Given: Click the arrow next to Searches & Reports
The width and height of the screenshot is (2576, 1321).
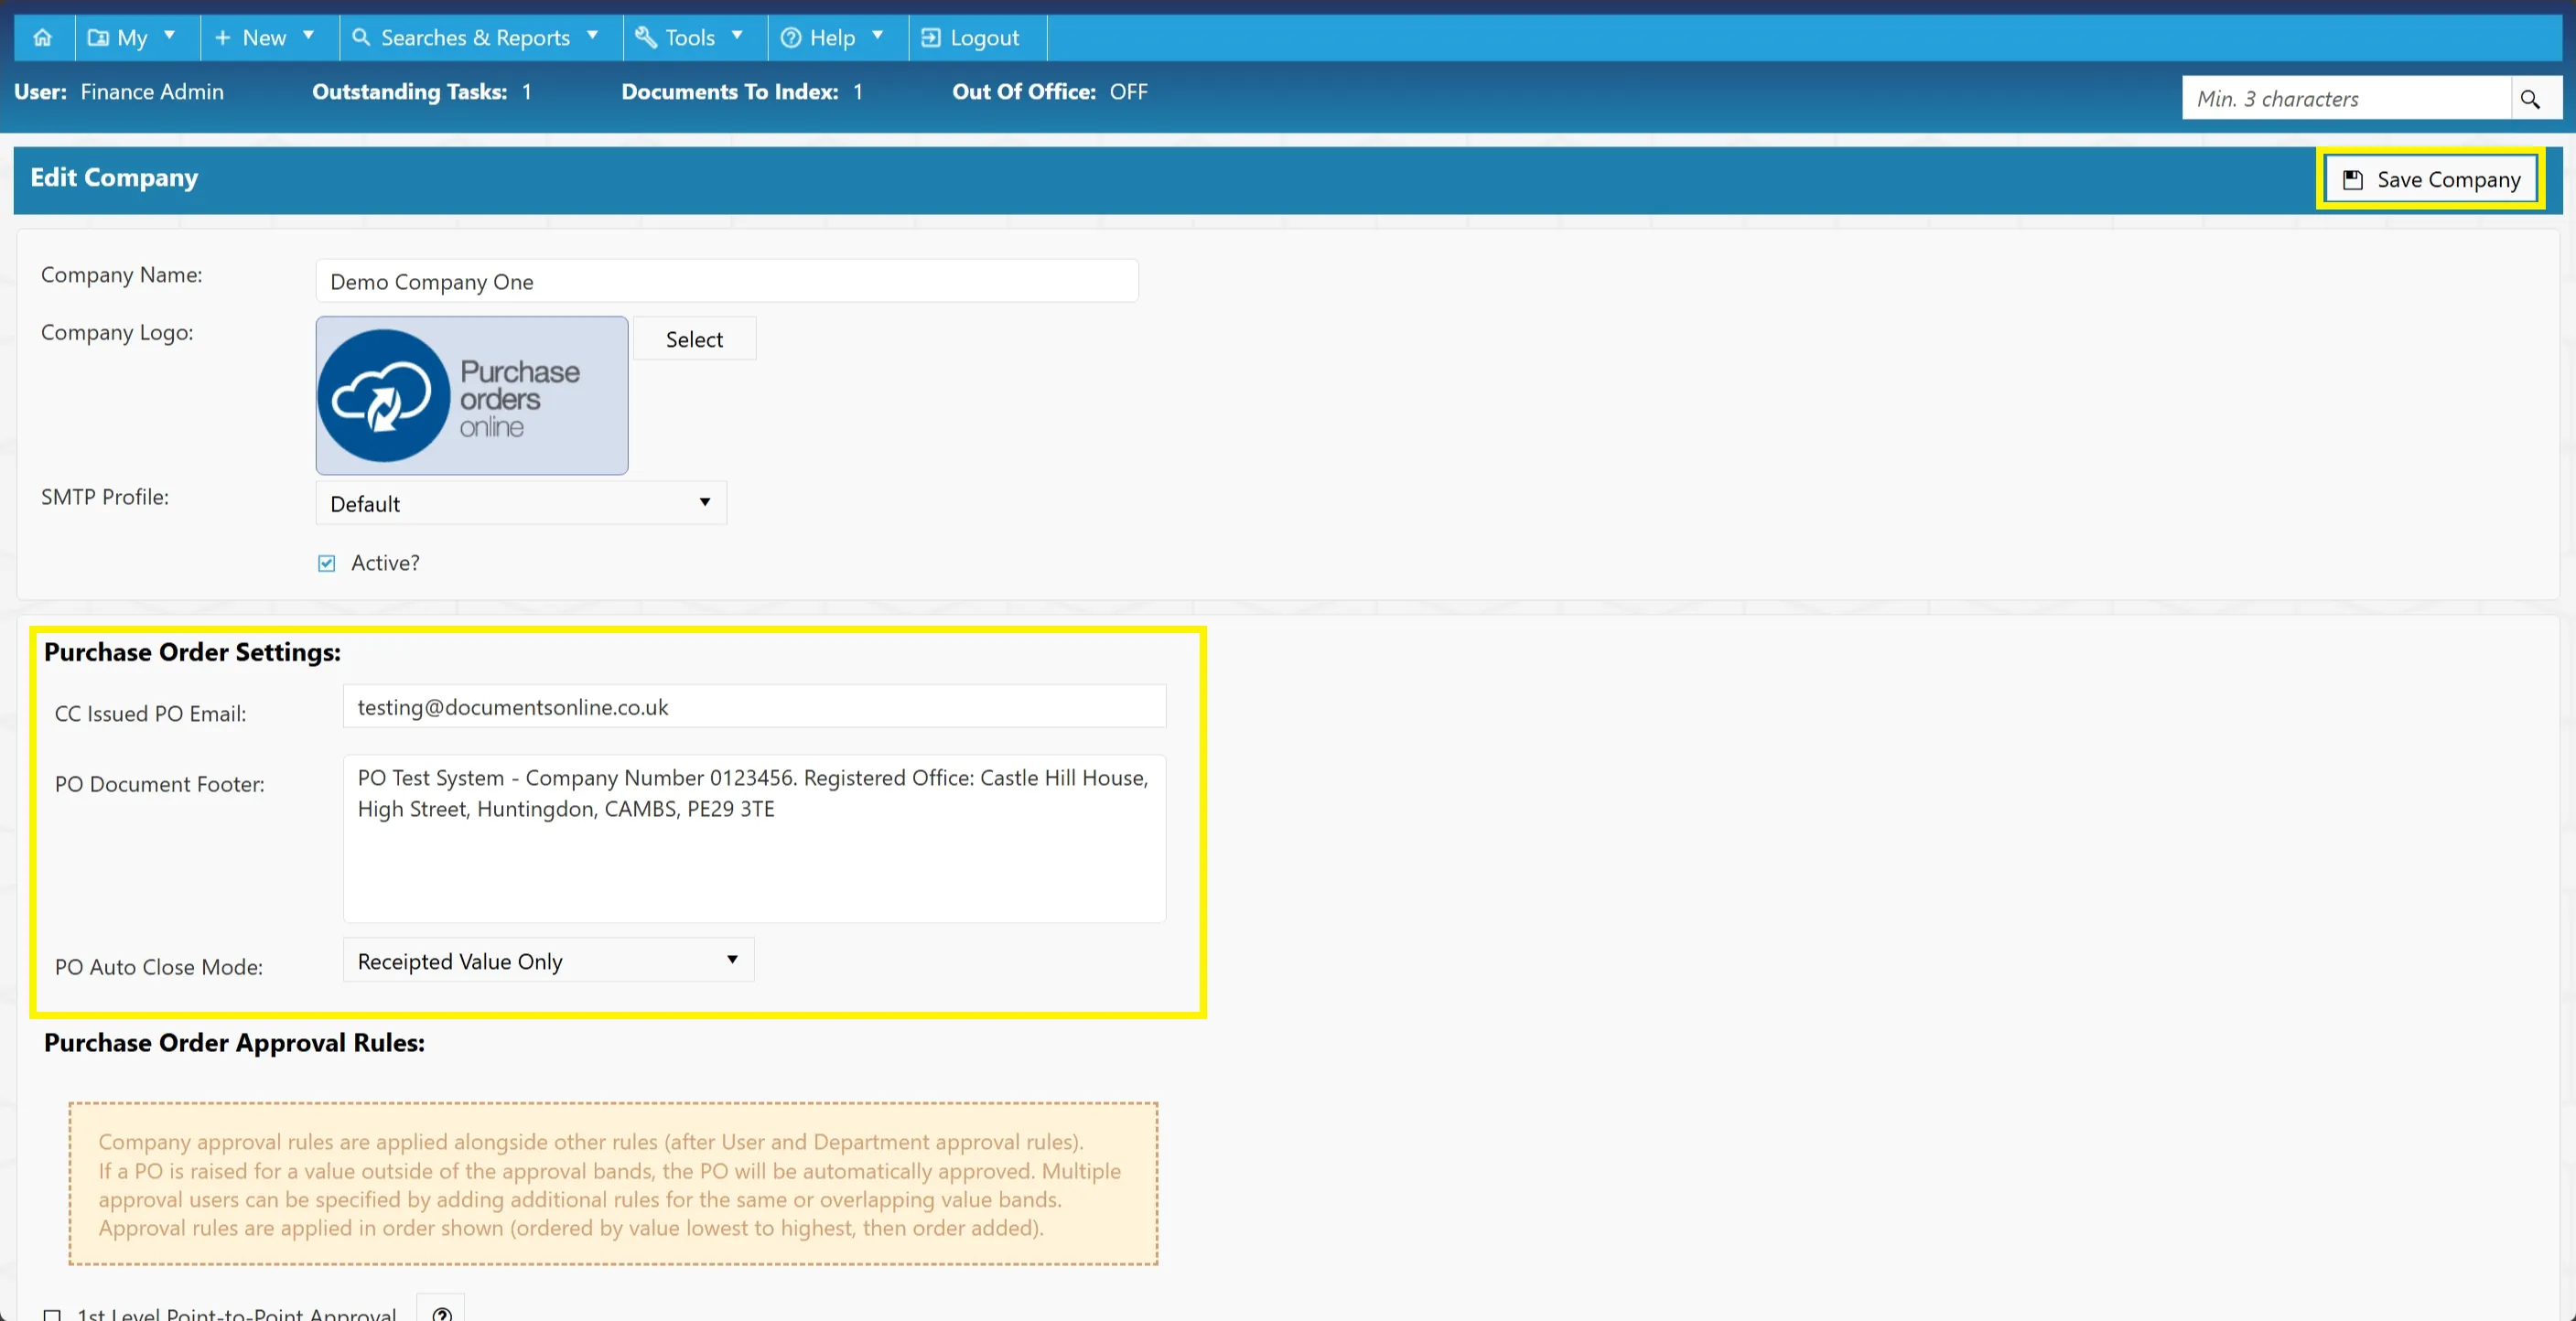Looking at the screenshot, I should [x=592, y=35].
